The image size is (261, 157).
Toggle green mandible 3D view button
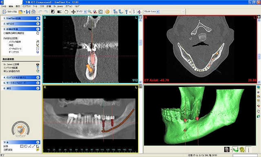(x=235, y=150)
